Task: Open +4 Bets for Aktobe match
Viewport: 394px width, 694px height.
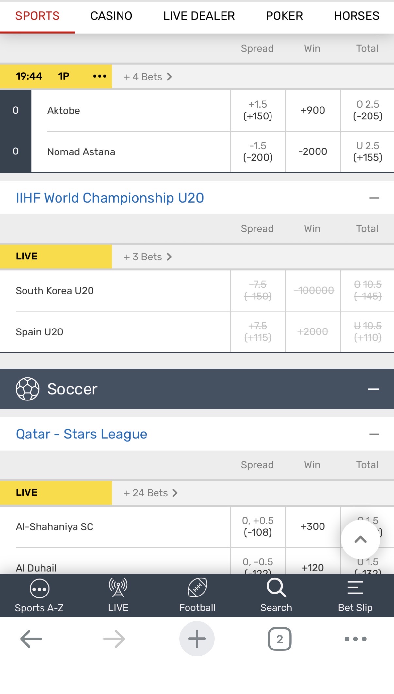Action: pos(148,77)
